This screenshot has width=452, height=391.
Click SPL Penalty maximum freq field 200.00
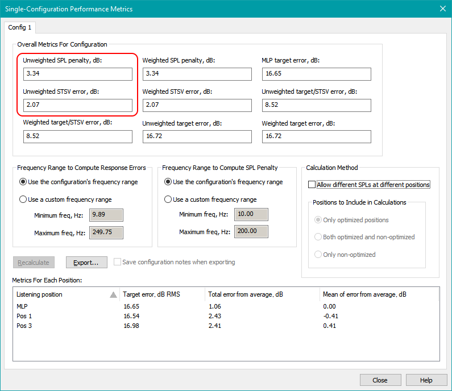[251, 231]
